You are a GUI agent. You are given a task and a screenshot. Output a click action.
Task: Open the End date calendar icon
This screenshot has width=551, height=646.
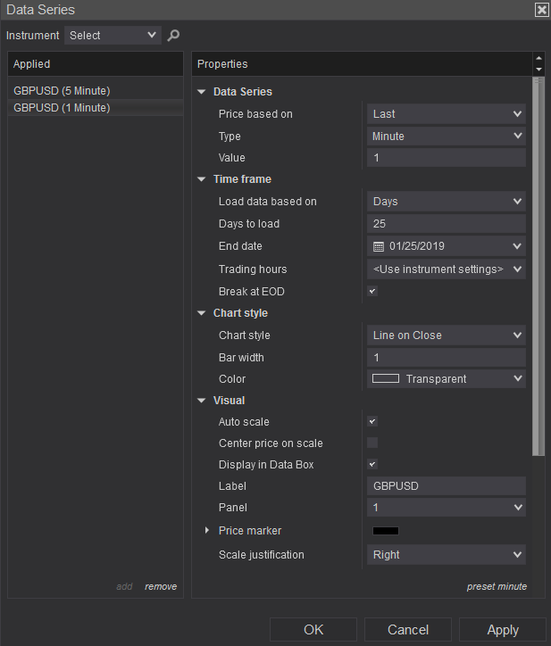pos(378,246)
